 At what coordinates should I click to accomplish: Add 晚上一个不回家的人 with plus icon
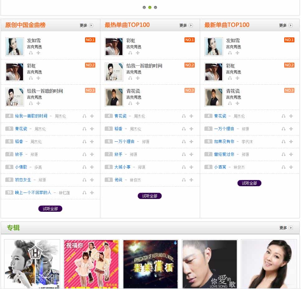92,193
